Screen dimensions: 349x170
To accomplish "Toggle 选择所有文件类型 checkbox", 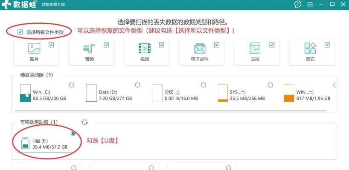I will [20, 32].
